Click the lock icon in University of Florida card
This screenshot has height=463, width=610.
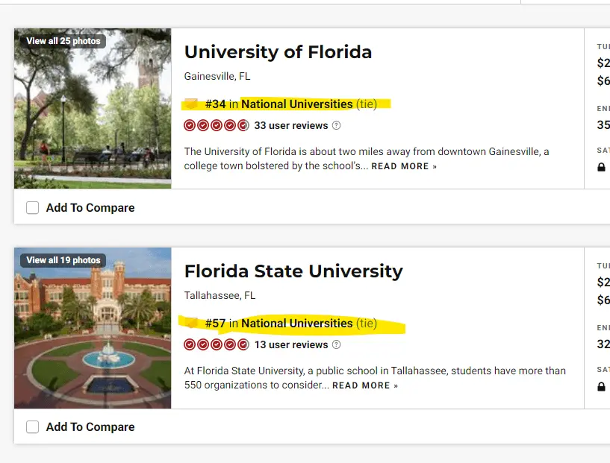(601, 167)
